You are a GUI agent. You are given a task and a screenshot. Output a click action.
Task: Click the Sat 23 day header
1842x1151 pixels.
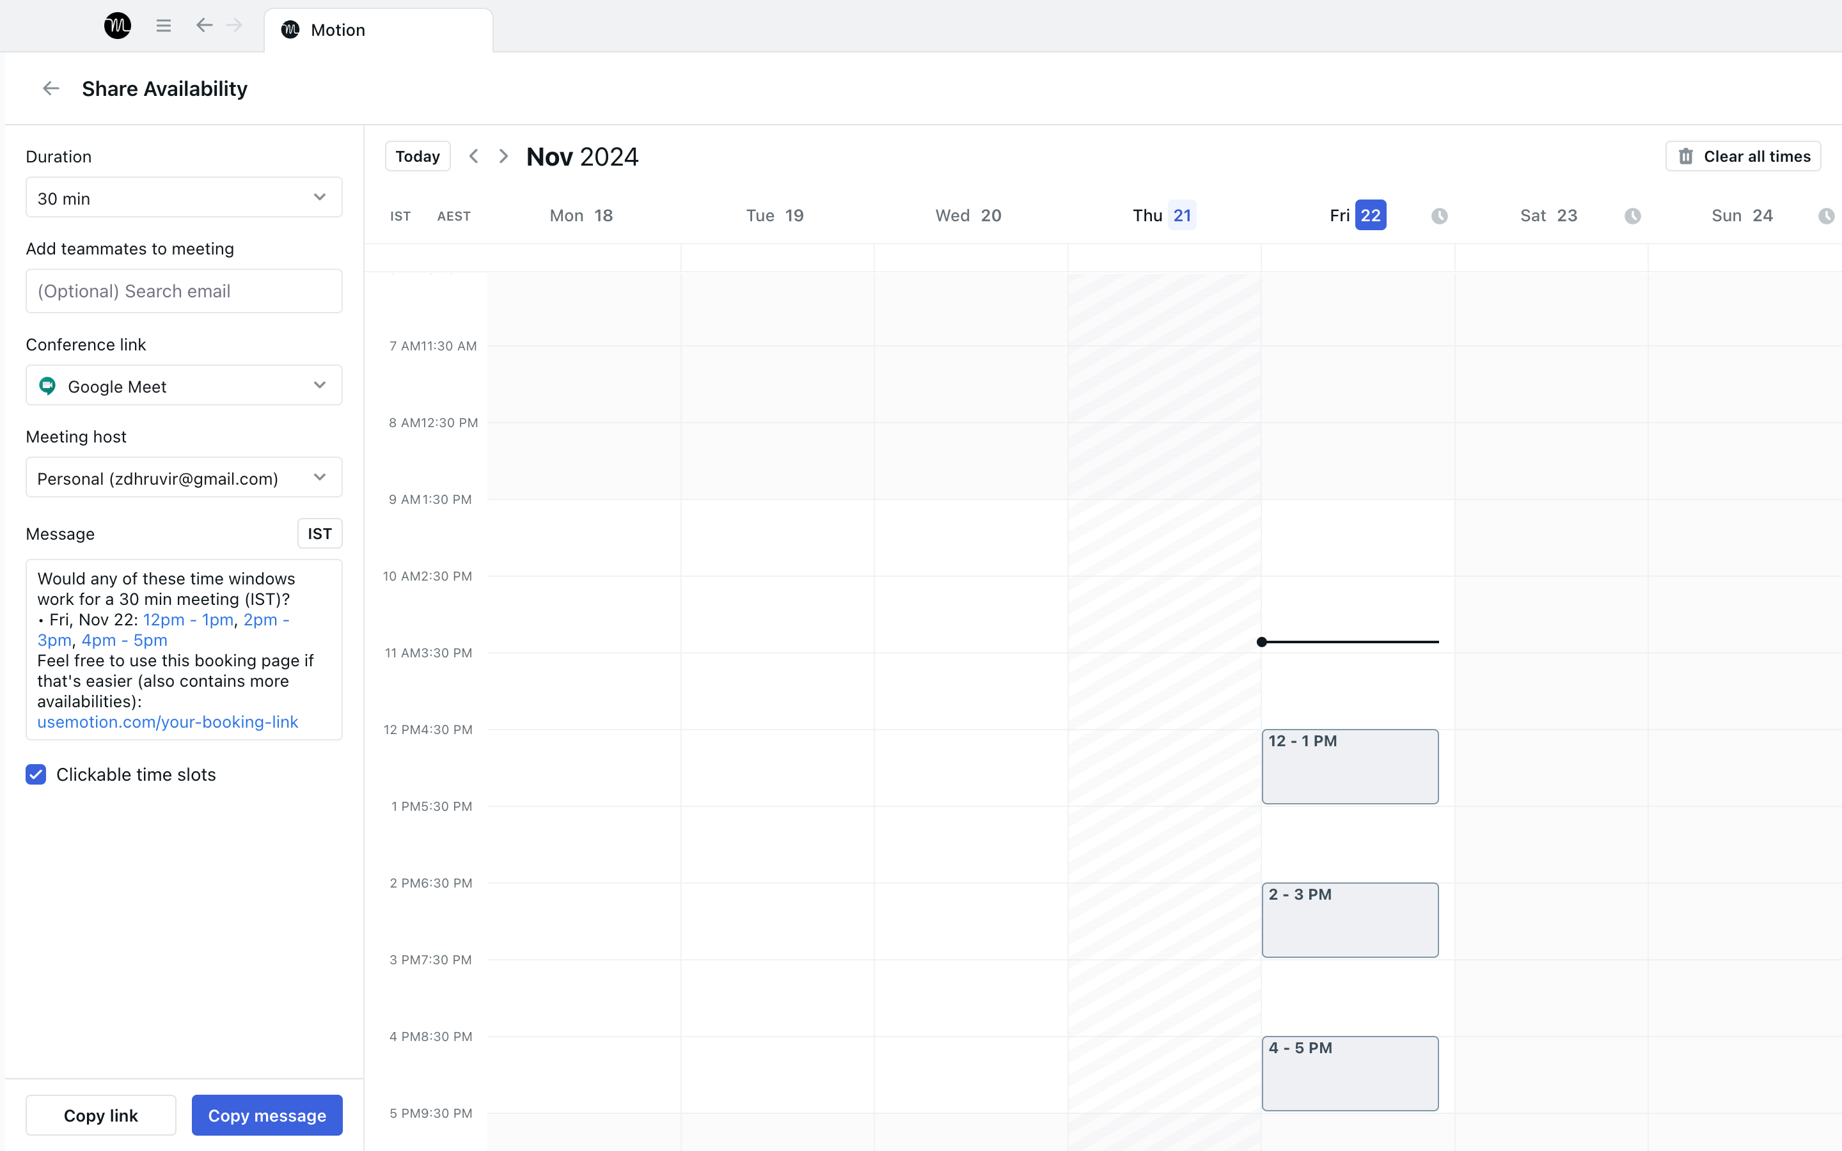point(1548,215)
